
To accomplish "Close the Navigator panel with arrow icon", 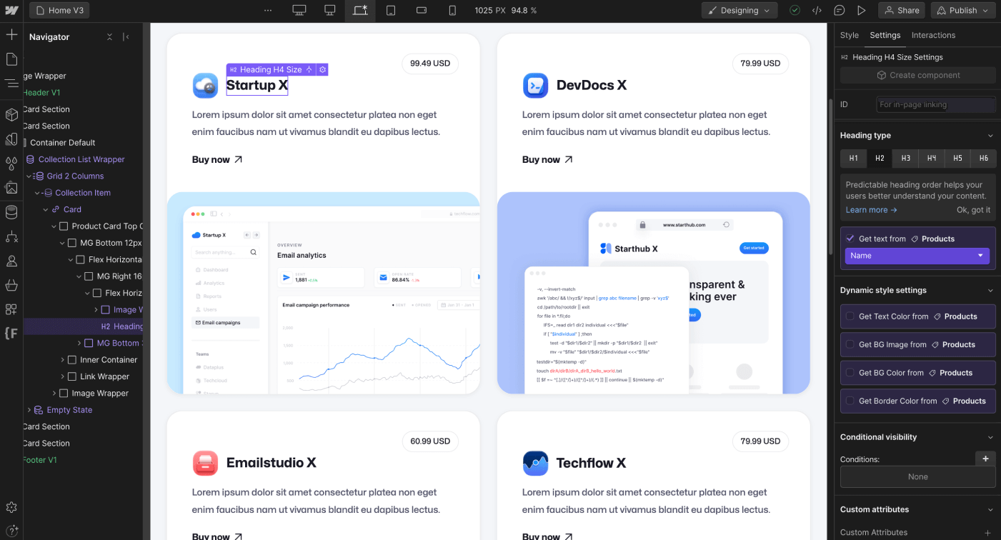I will [126, 37].
